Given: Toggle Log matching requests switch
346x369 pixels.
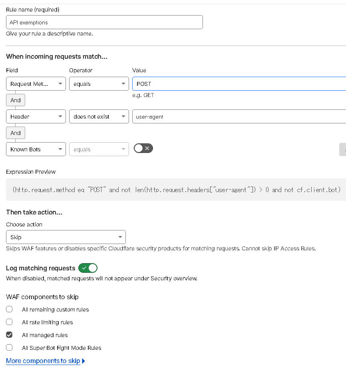Looking at the screenshot, I should pyautogui.click(x=88, y=268).
